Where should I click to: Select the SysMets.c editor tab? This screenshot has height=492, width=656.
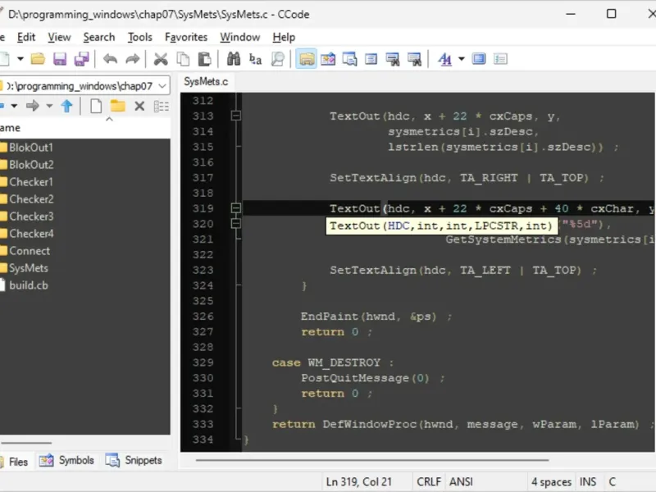click(x=206, y=81)
